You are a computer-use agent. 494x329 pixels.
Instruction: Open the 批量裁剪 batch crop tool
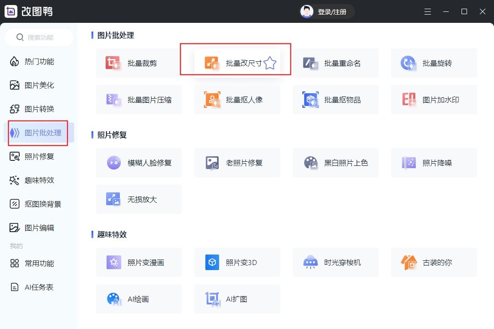pyautogui.click(x=139, y=63)
